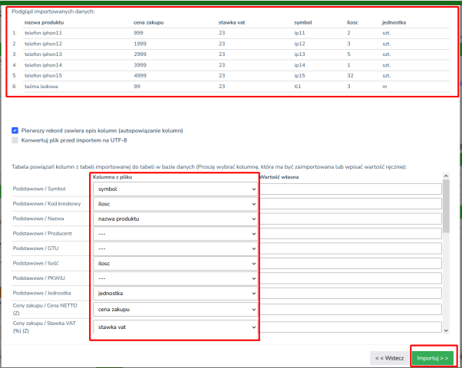Click custom value field for Producent row
This screenshot has height=368, width=462.
(350, 234)
